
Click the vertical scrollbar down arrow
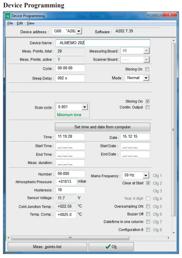[x=174, y=233]
